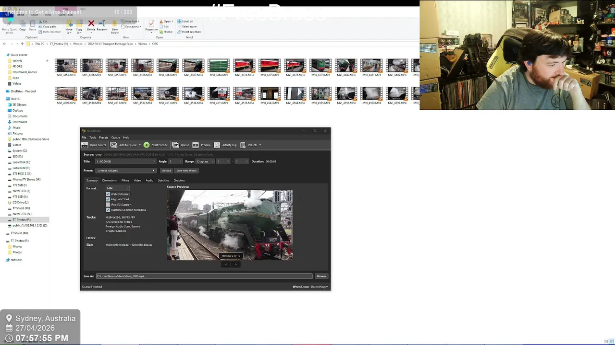Toggle Passthru Common Metadata checkbox

click(x=108, y=210)
